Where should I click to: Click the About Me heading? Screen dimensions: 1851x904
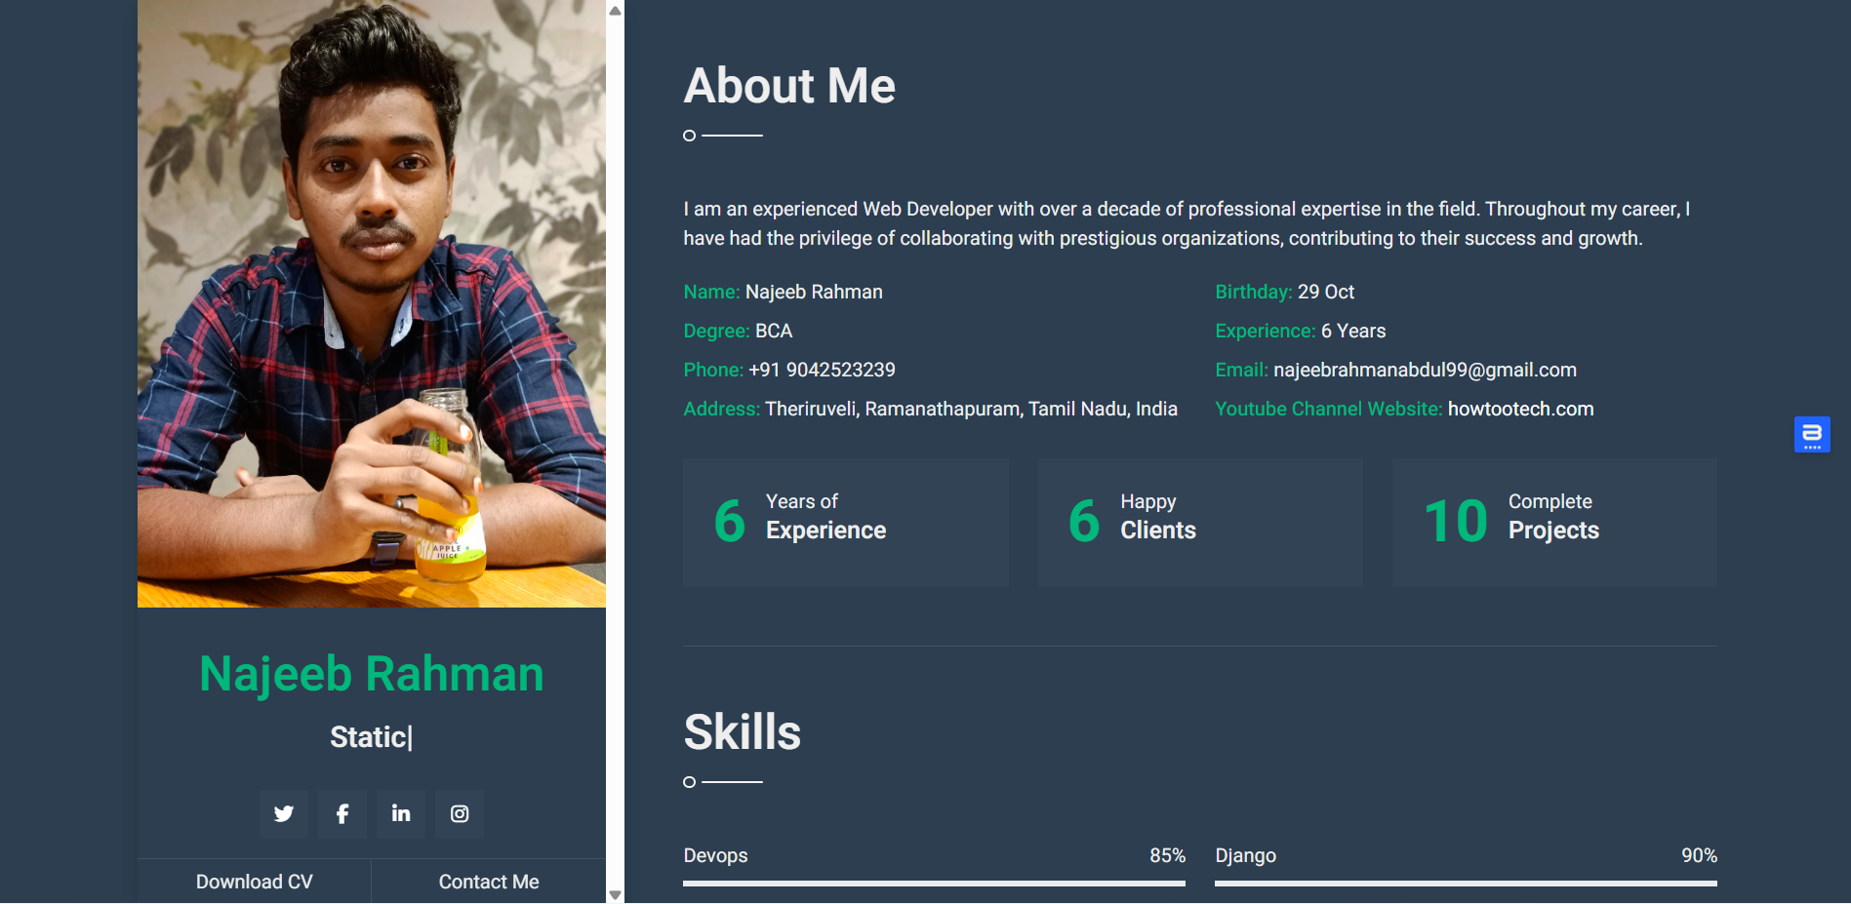point(789,86)
